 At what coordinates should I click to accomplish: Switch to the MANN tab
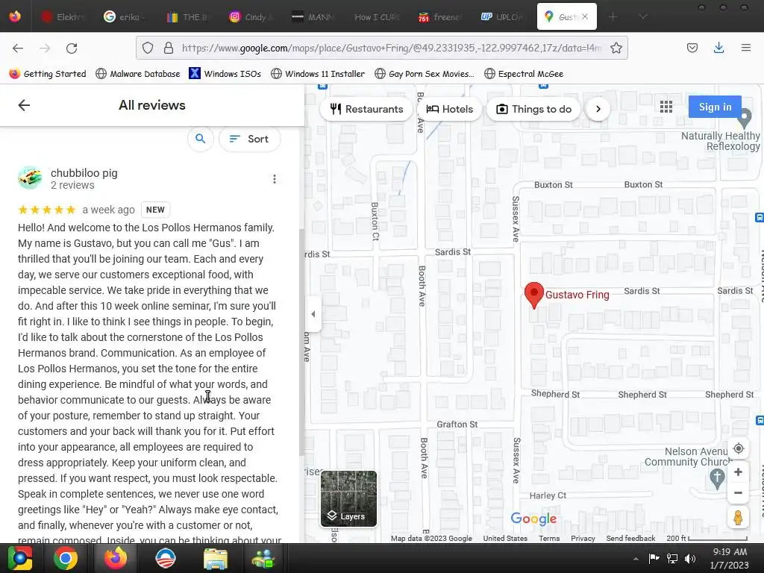(x=314, y=17)
